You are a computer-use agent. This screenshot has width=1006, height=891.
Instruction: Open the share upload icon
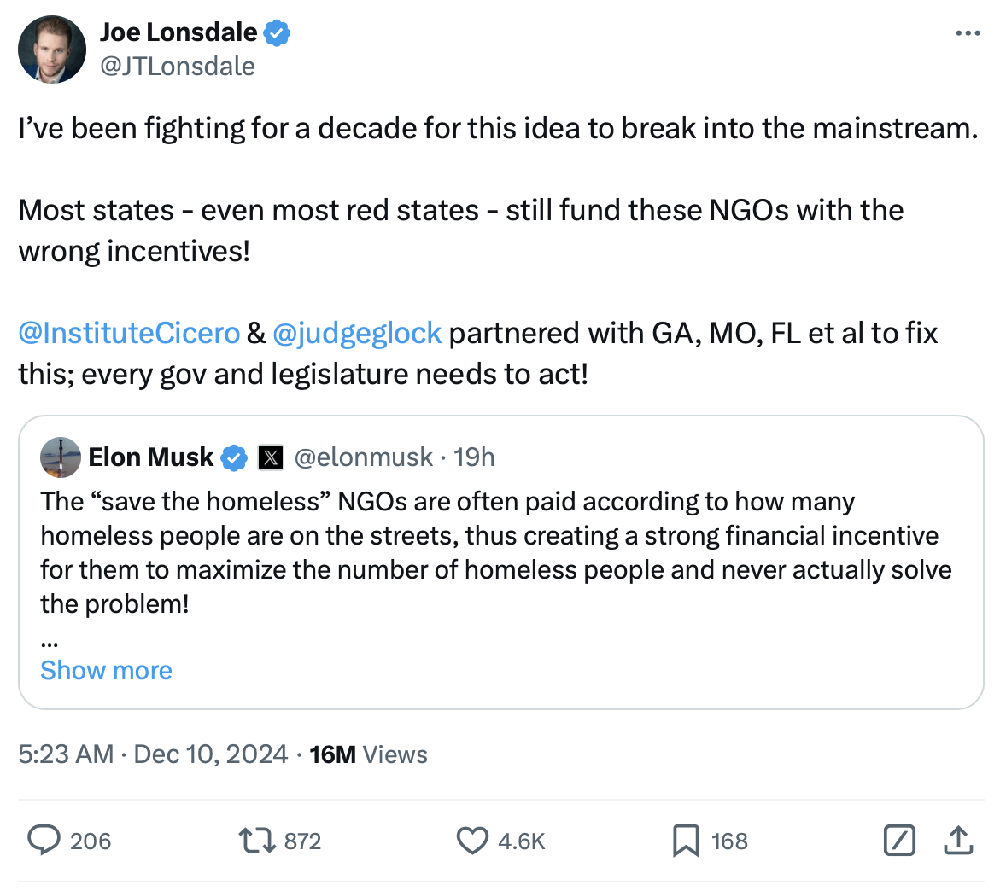pyautogui.click(x=958, y=841)
